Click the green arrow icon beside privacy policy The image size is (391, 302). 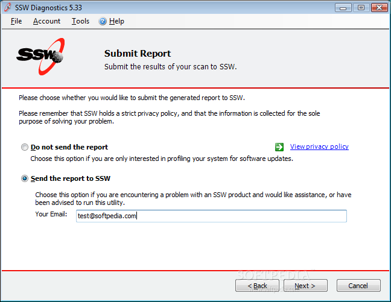point(279,147)
